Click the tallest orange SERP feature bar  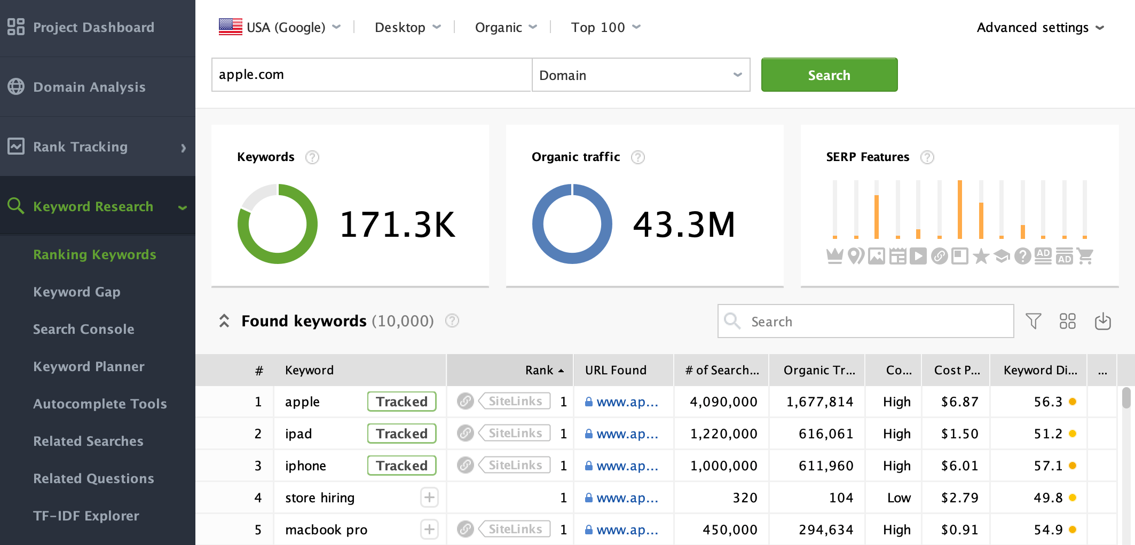tap(960, 209)
